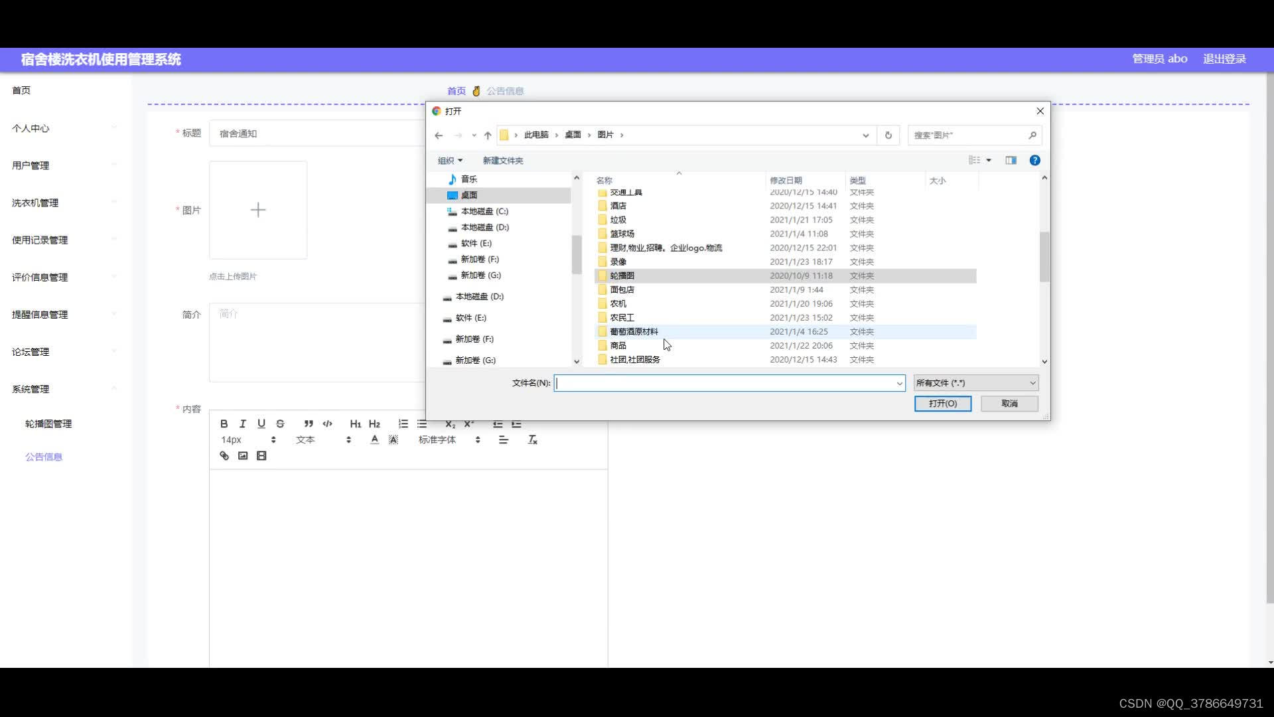This screenshot has width=1274, height=717.
Task: Select the 葡萄酒原材料 folder
Action: (785, 331)
